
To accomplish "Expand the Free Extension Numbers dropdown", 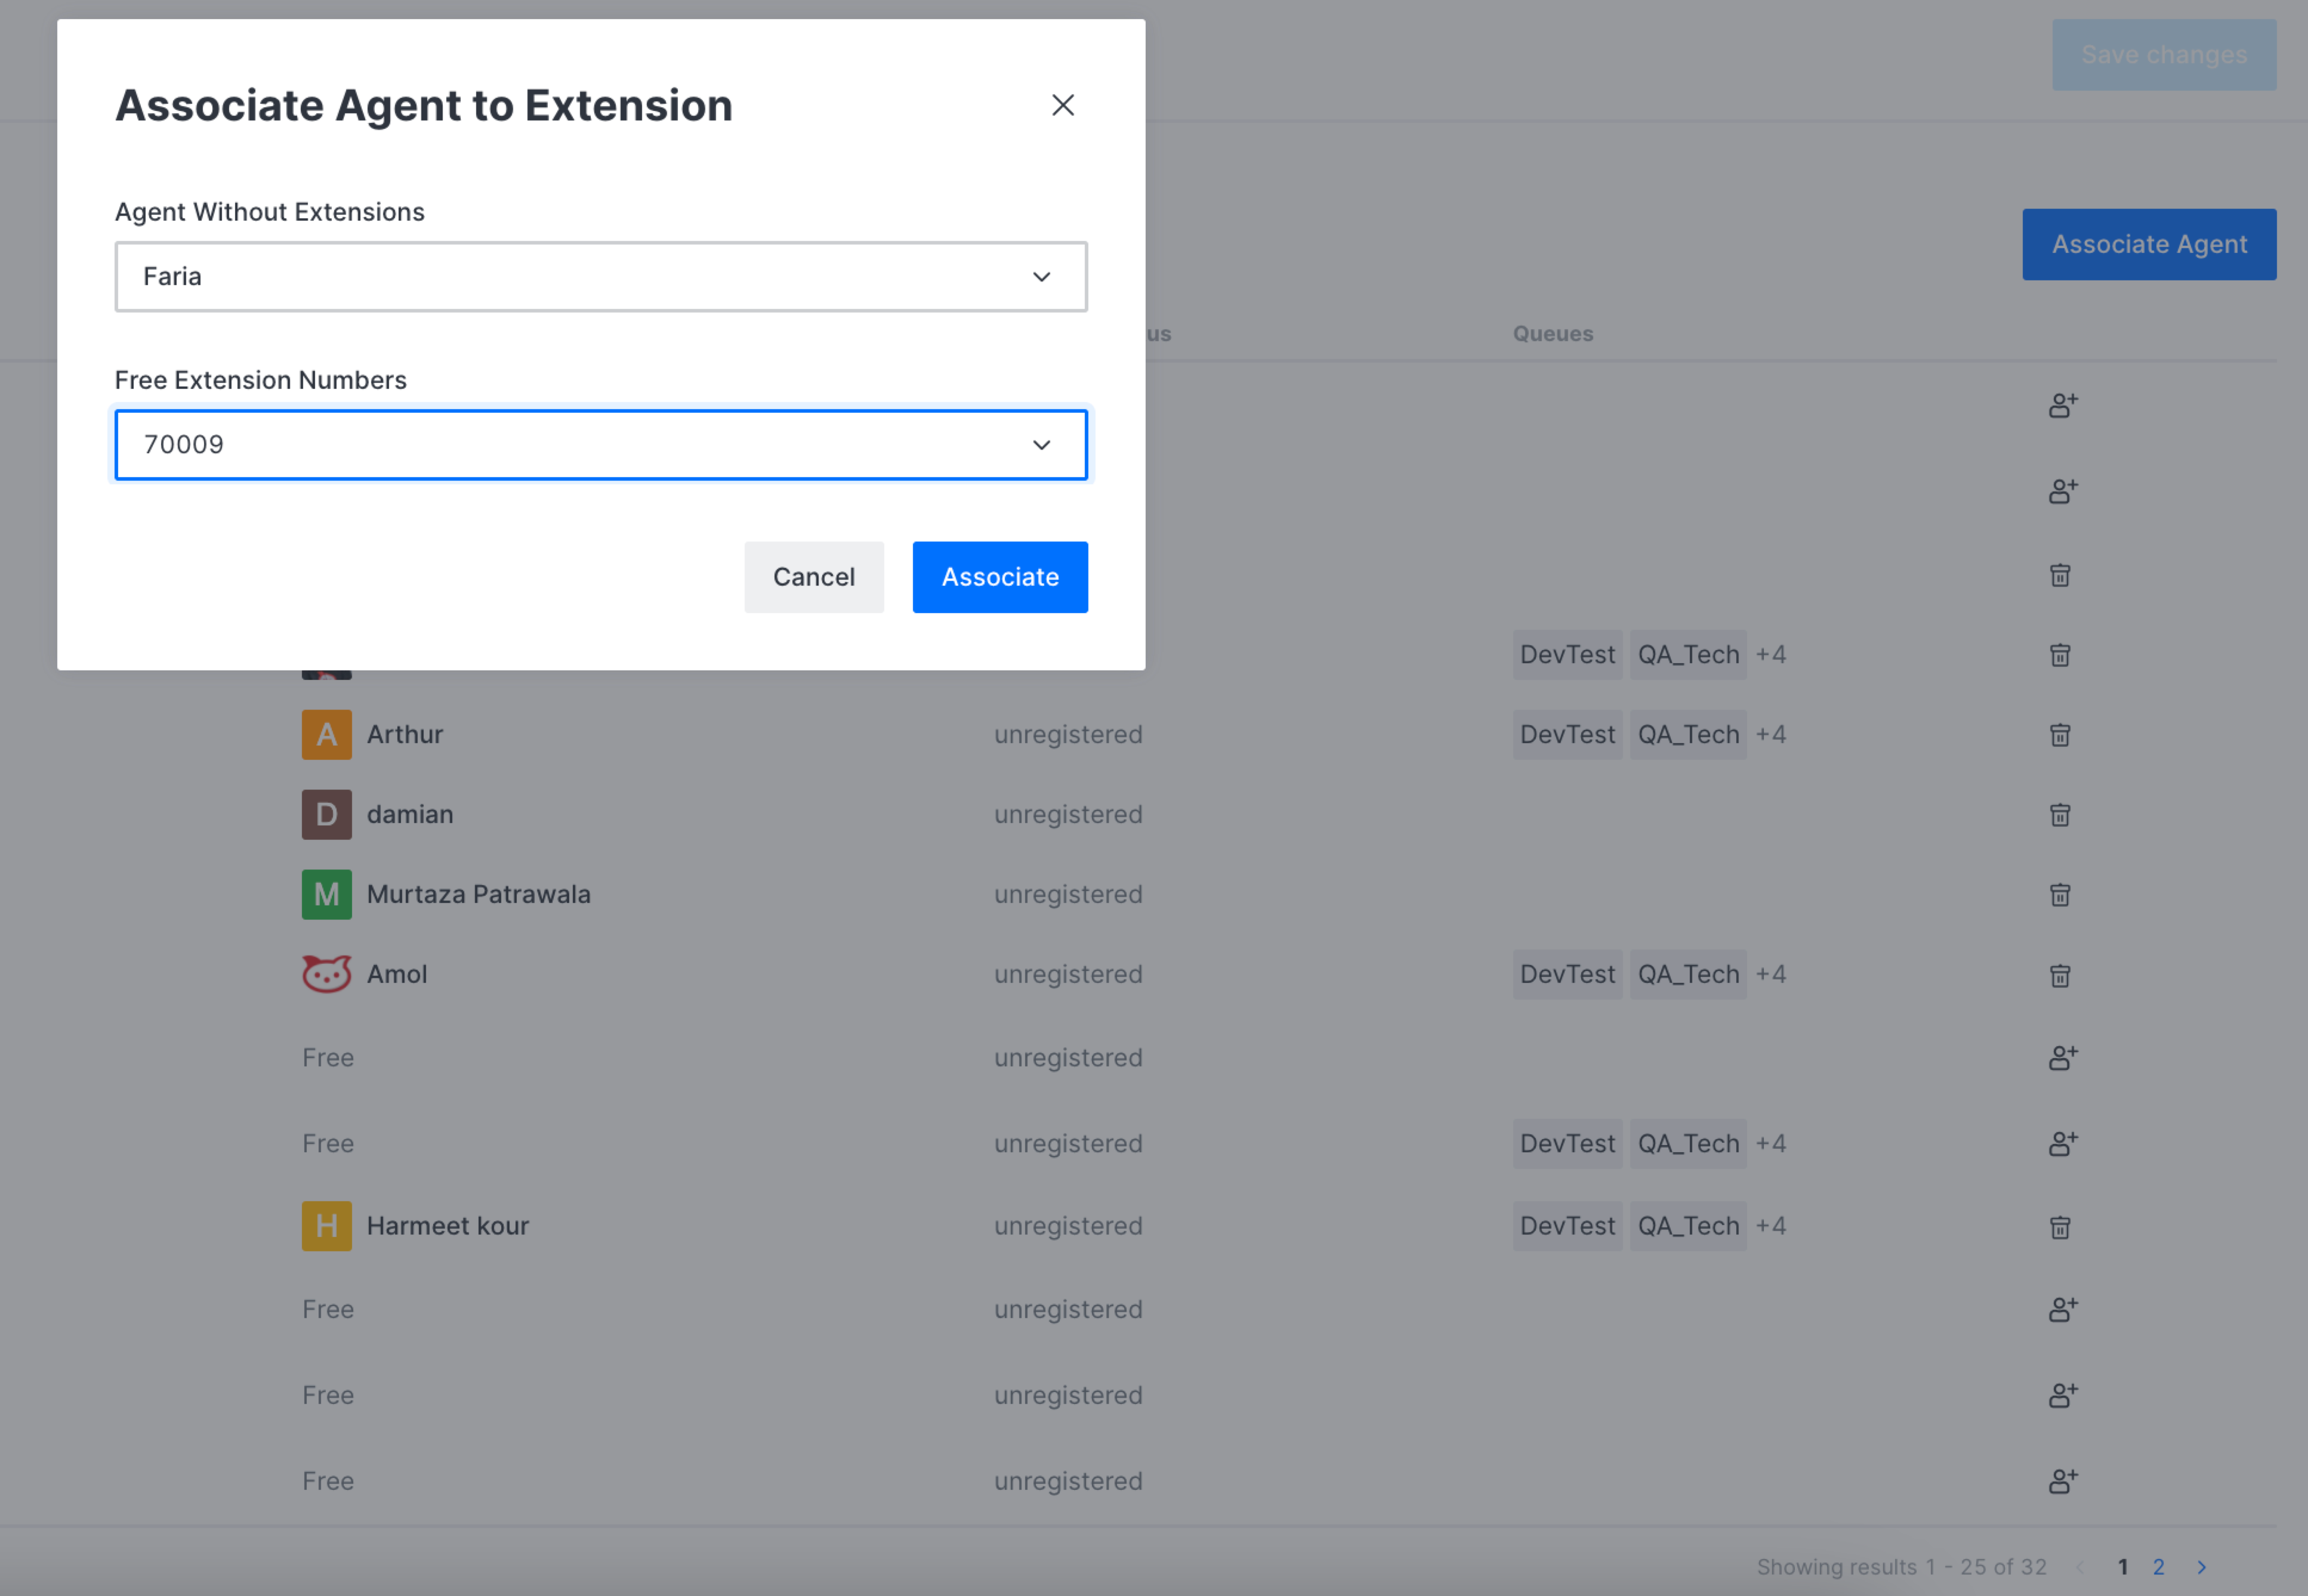I will click(600, 445).
